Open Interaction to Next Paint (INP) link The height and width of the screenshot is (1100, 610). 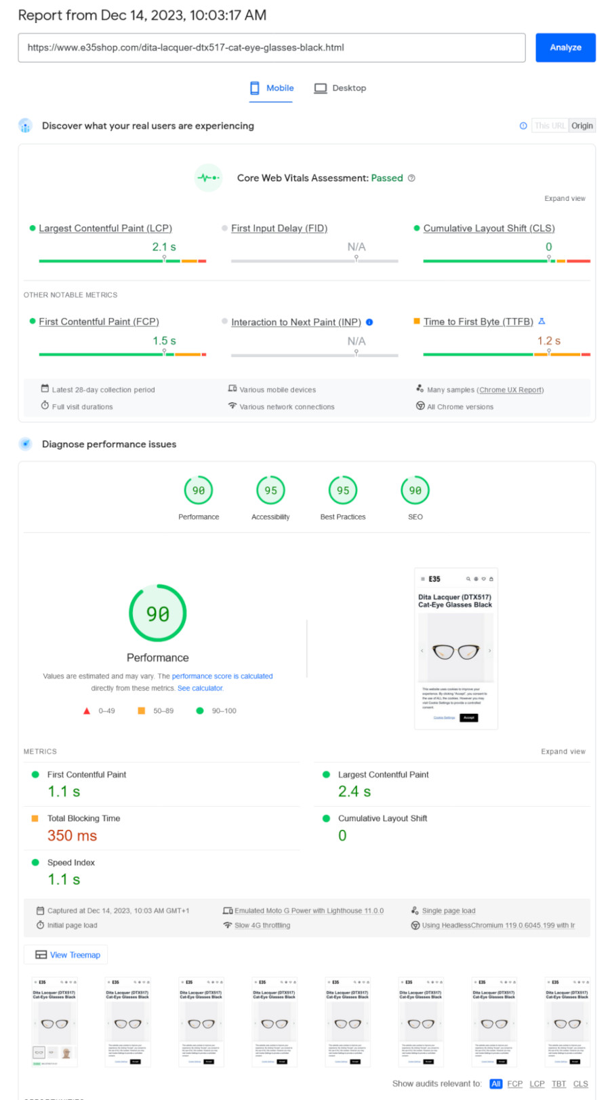(296, 322)
